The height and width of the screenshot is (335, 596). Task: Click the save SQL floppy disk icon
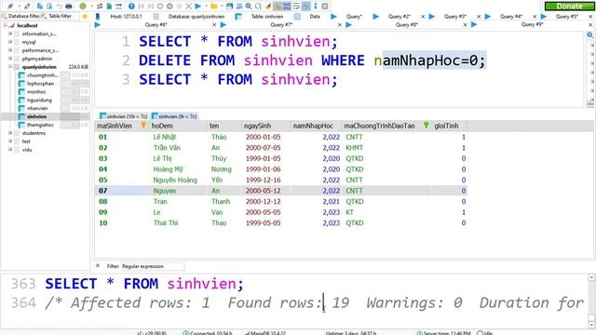coord(230,7)
